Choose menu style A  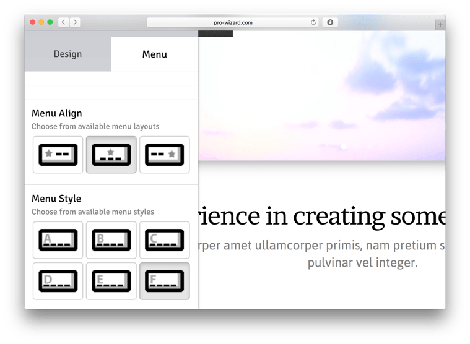(x=58, y=240)
